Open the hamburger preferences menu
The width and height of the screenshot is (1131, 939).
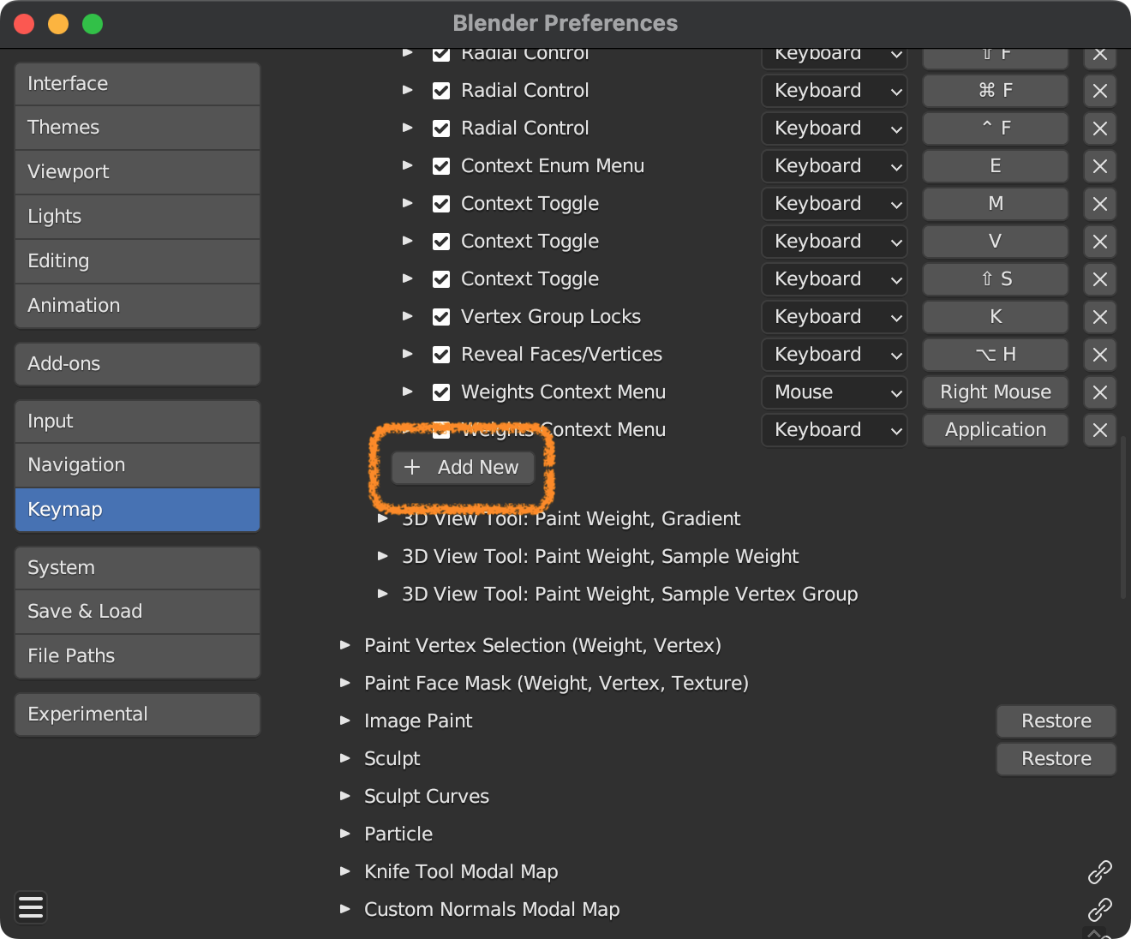31,907
